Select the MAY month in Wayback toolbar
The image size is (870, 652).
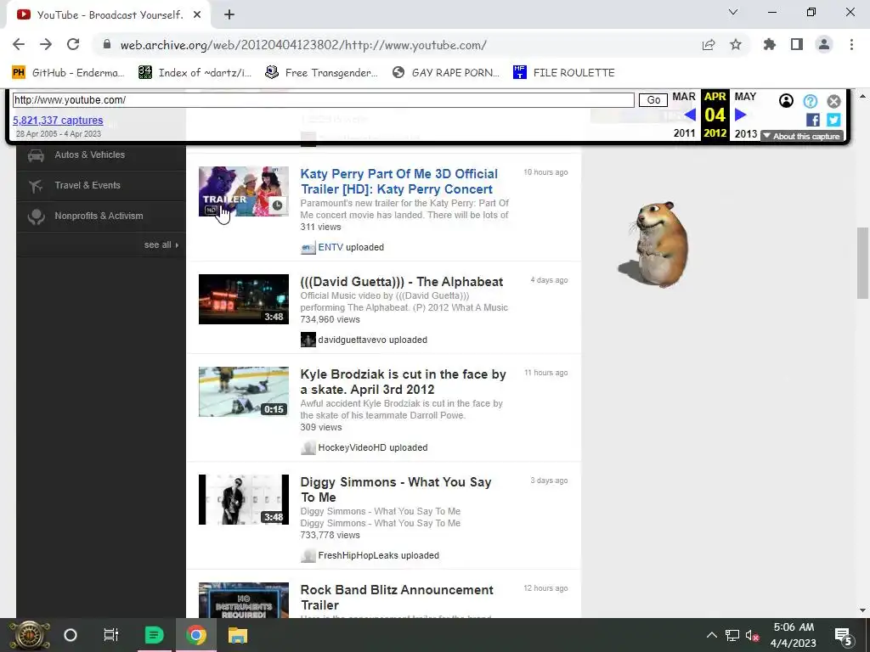pyautogui.click(x=745, y=97)
